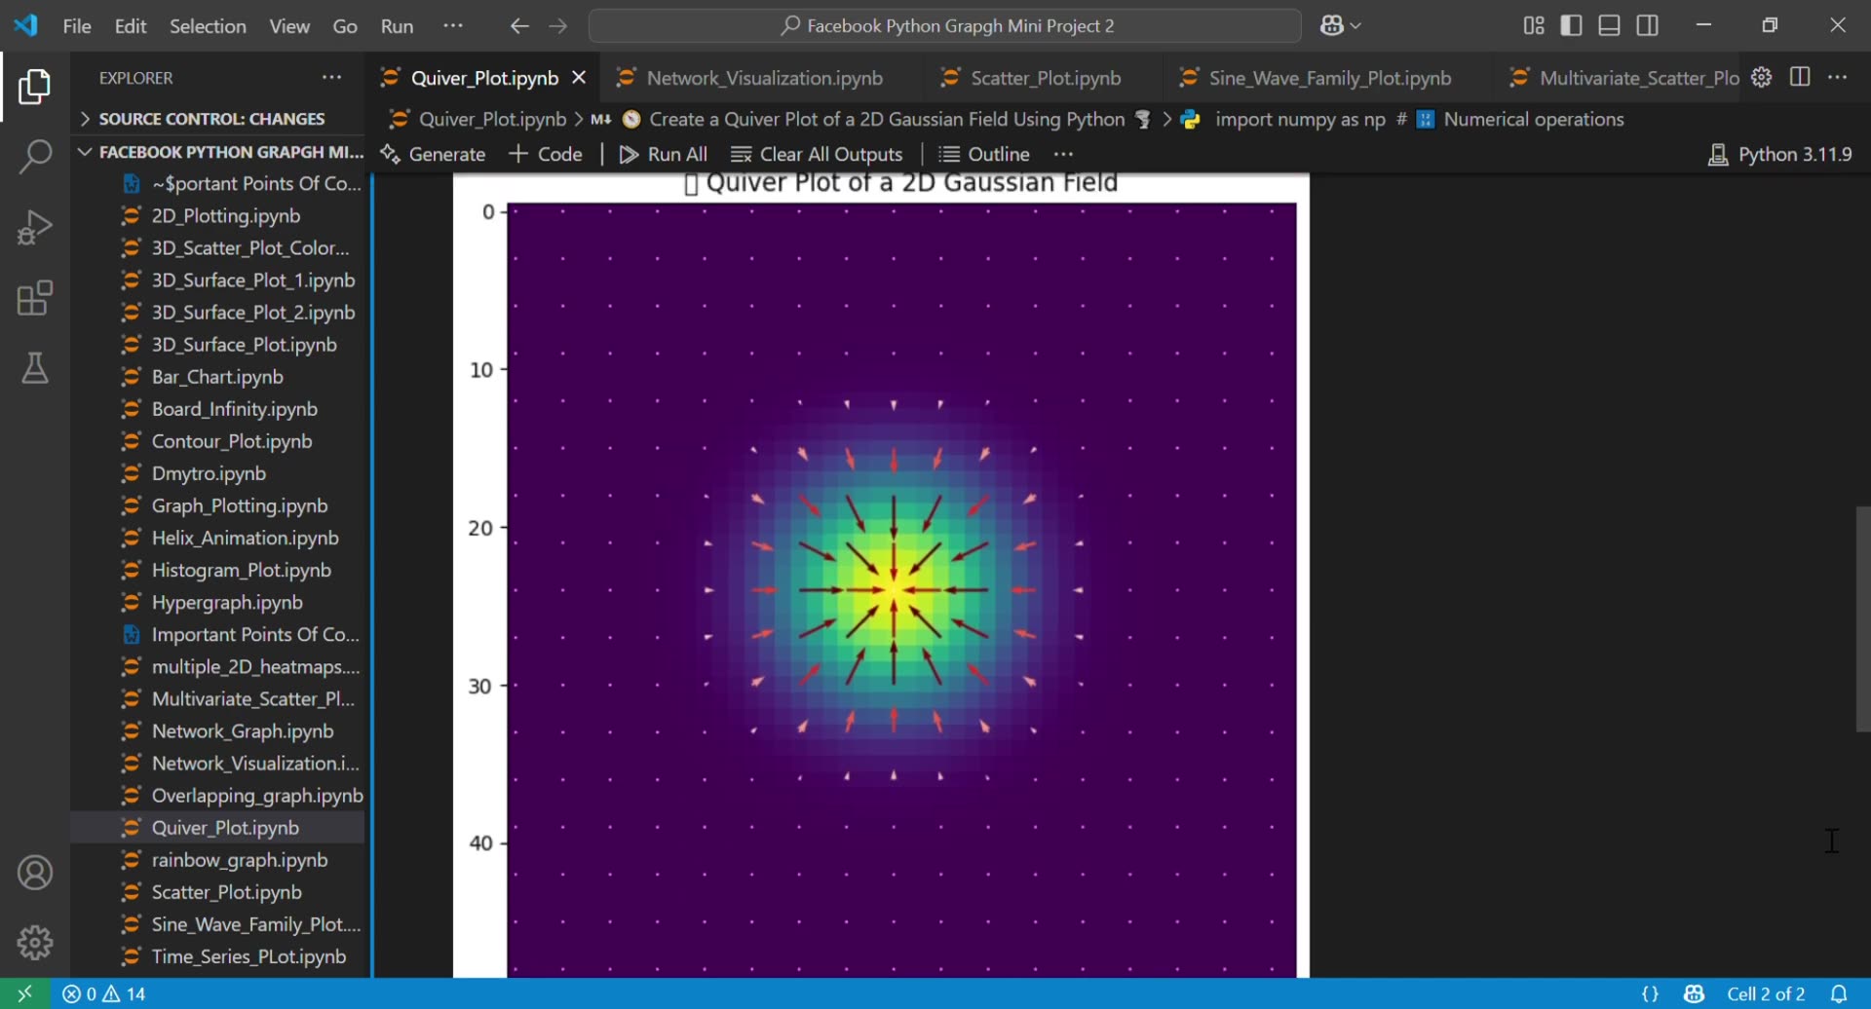This screenshot has width=1871, height=1009.
Task: Collapse the FACEBOOK PYTHON GRAGPH folder
Action: [85, 151]
